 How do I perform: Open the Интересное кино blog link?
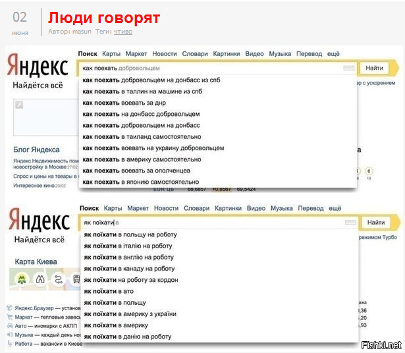(34, 186)
